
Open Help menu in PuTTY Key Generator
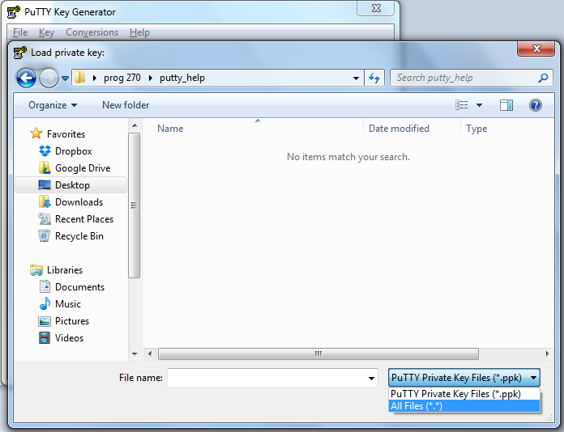pos(139,32)
